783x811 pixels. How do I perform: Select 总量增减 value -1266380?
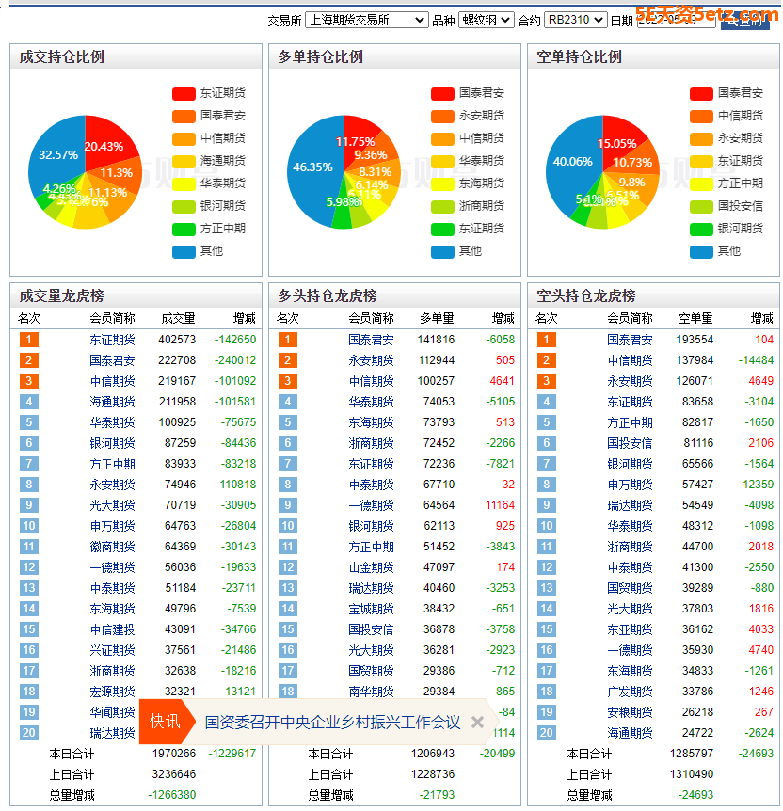click(172, 795)
